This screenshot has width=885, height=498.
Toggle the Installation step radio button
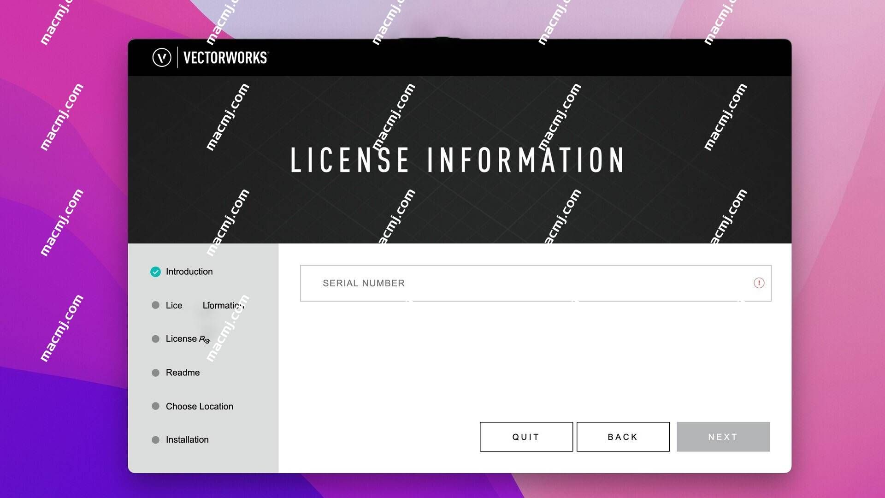pos(156,439)
